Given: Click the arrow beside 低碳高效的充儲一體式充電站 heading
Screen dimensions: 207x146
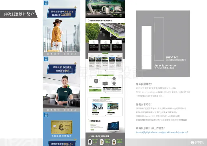Looking at the screenshot, I should click(x=87, y=21).
